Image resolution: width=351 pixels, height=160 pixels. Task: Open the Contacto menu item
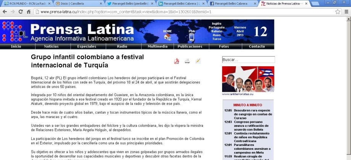pos(257,46)
